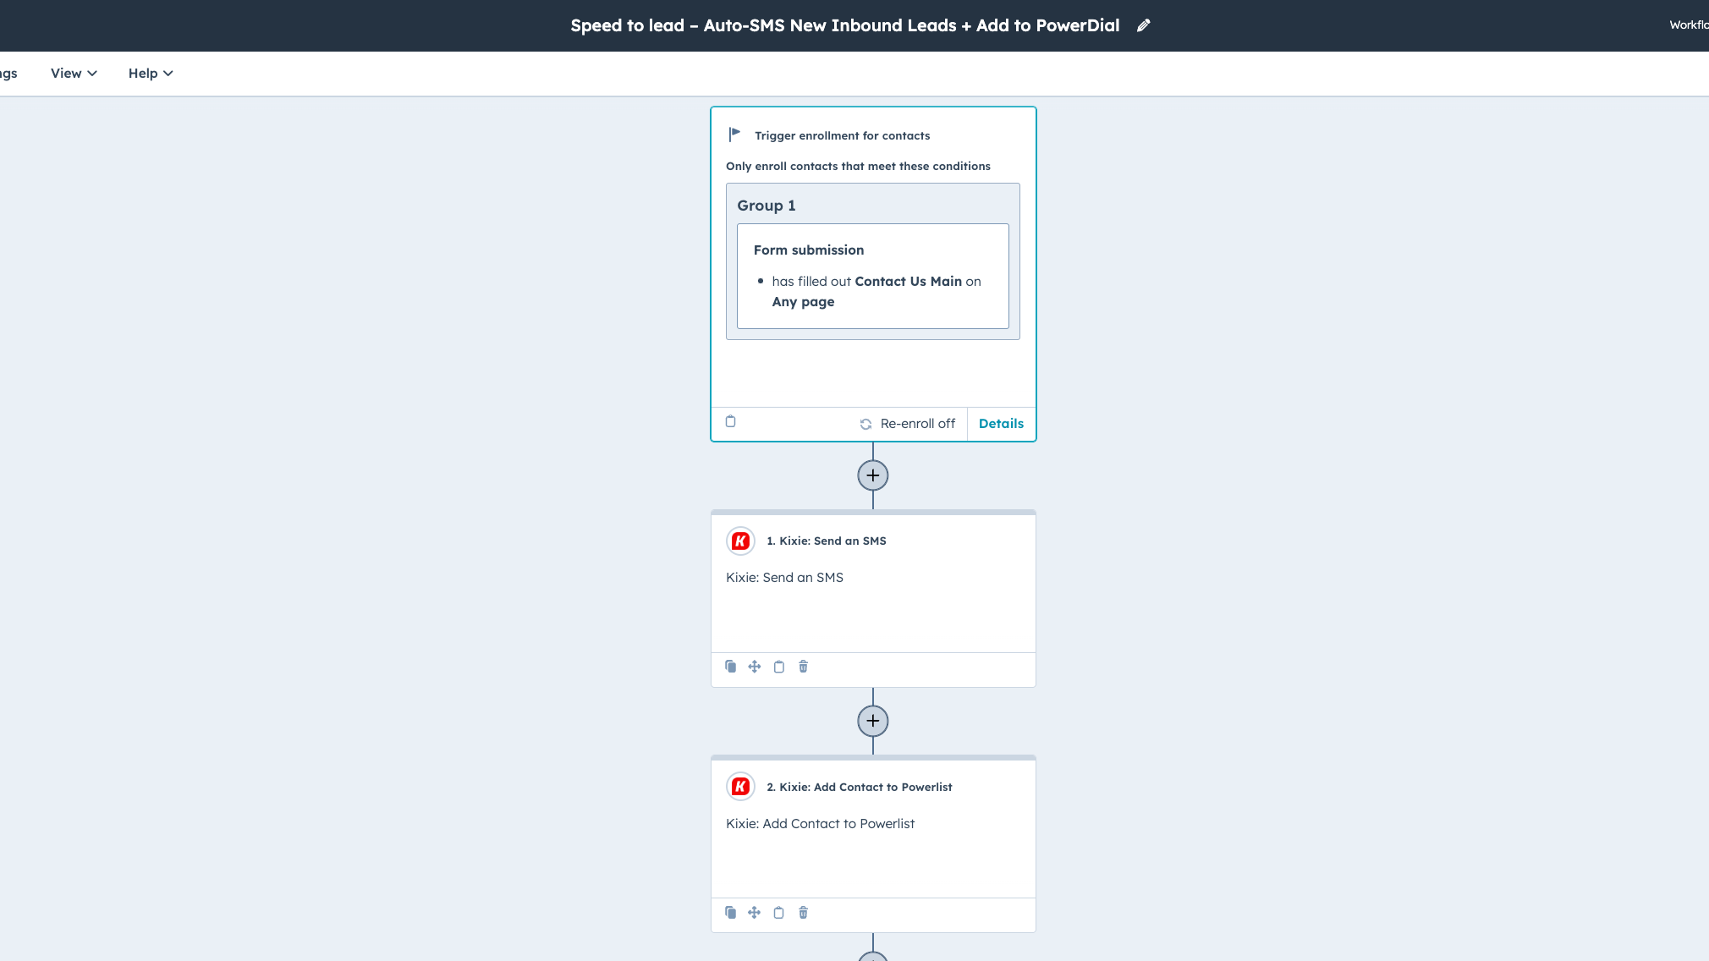Add action between SMS and Powerlist steps
Screen dimensions: 1709x961
(x=873, y=721)
